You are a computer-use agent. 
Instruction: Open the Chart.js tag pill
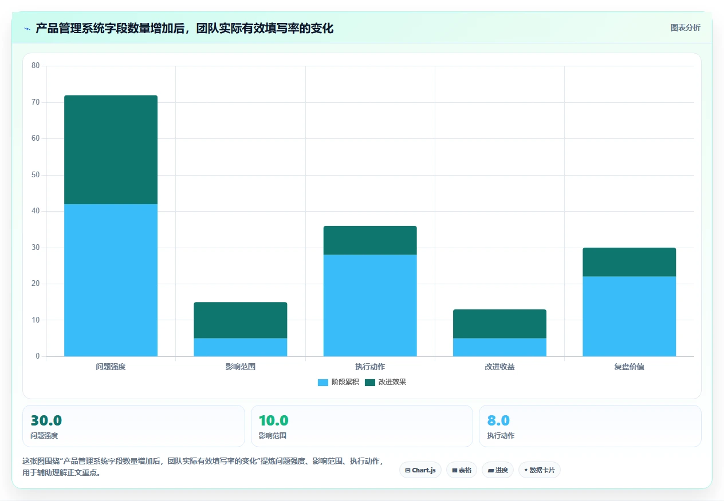[x=420, y=470]
